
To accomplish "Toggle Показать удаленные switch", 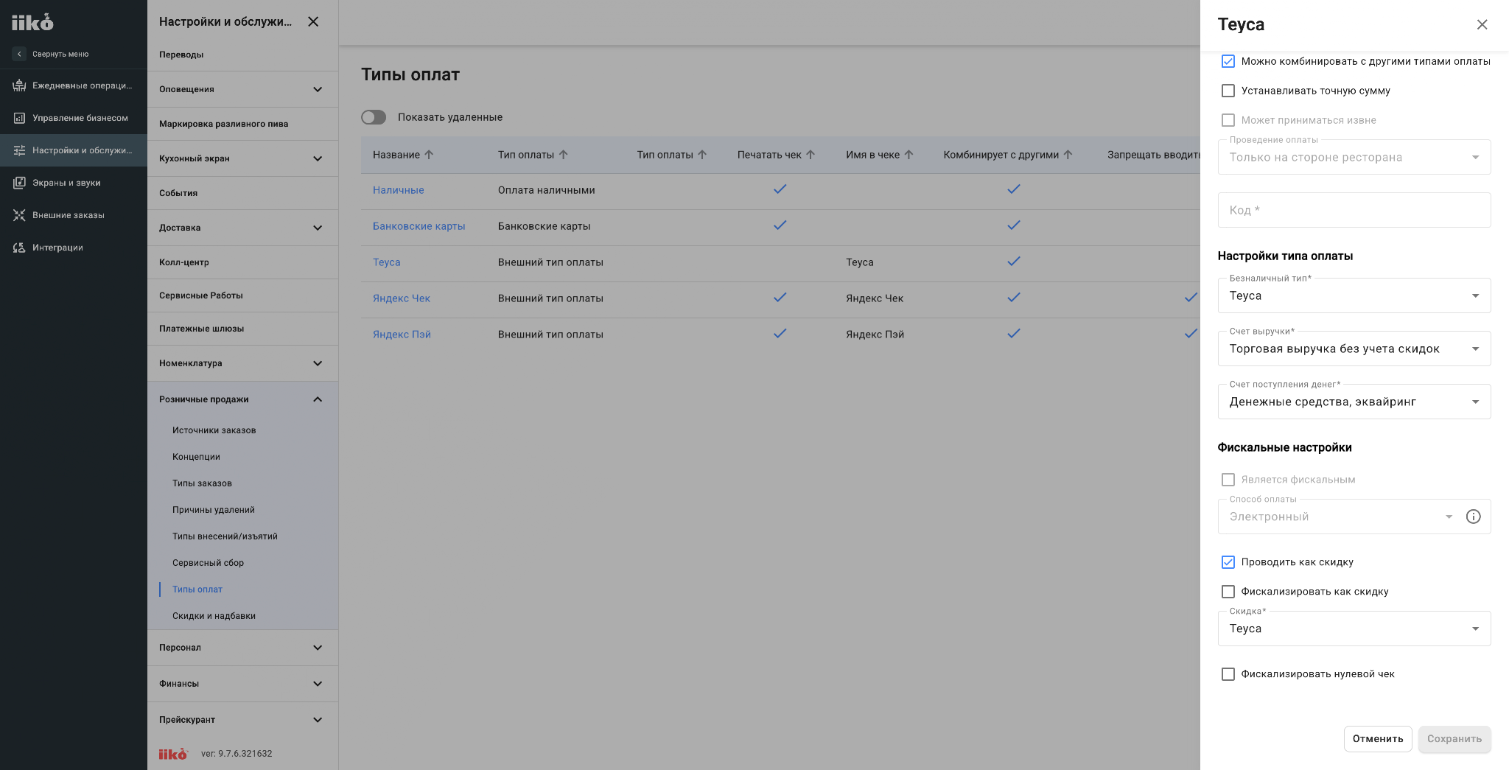I will [374, 117].
